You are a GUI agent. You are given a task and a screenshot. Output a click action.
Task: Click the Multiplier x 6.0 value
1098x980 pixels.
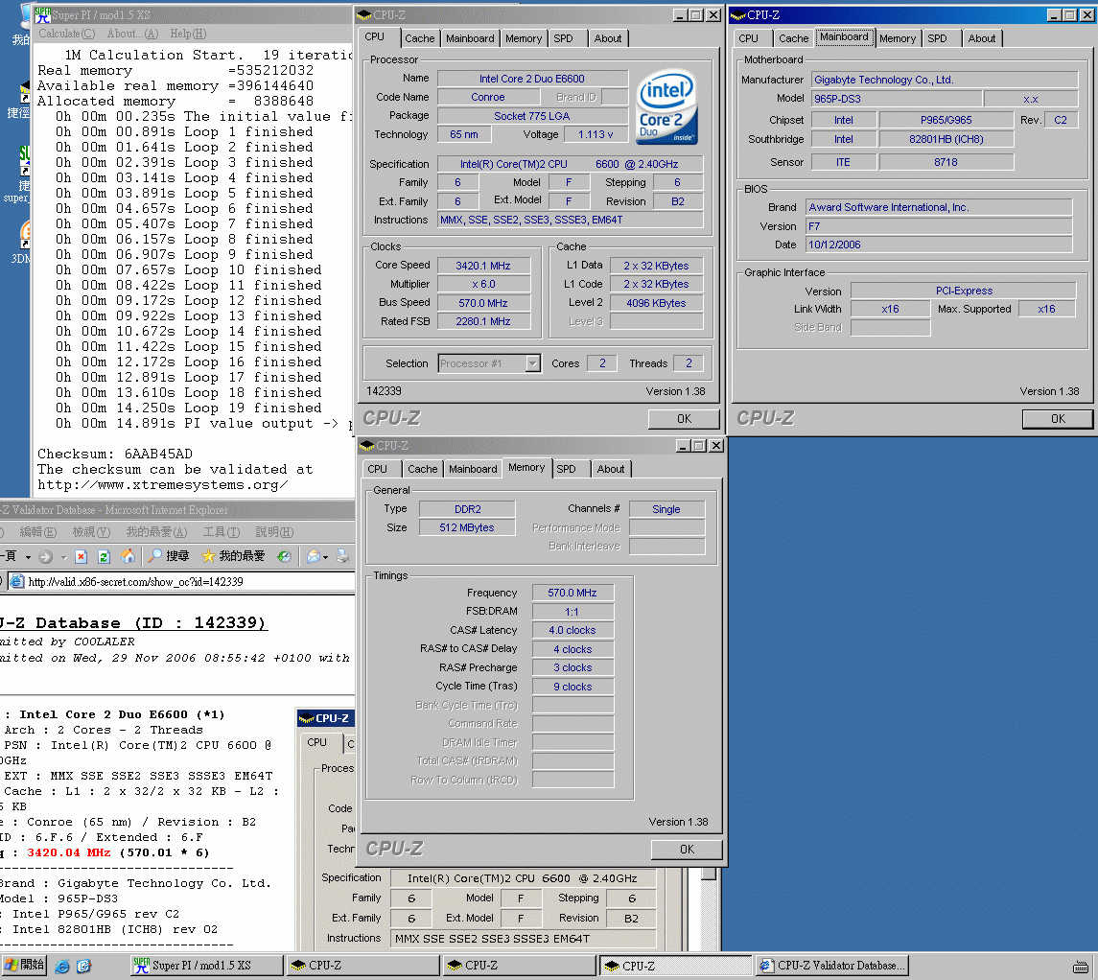483,284
